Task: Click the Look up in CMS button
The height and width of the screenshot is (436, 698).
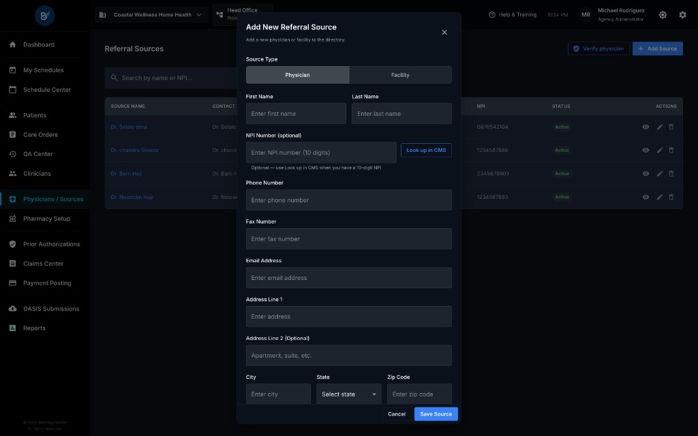Action: [426, 151]
